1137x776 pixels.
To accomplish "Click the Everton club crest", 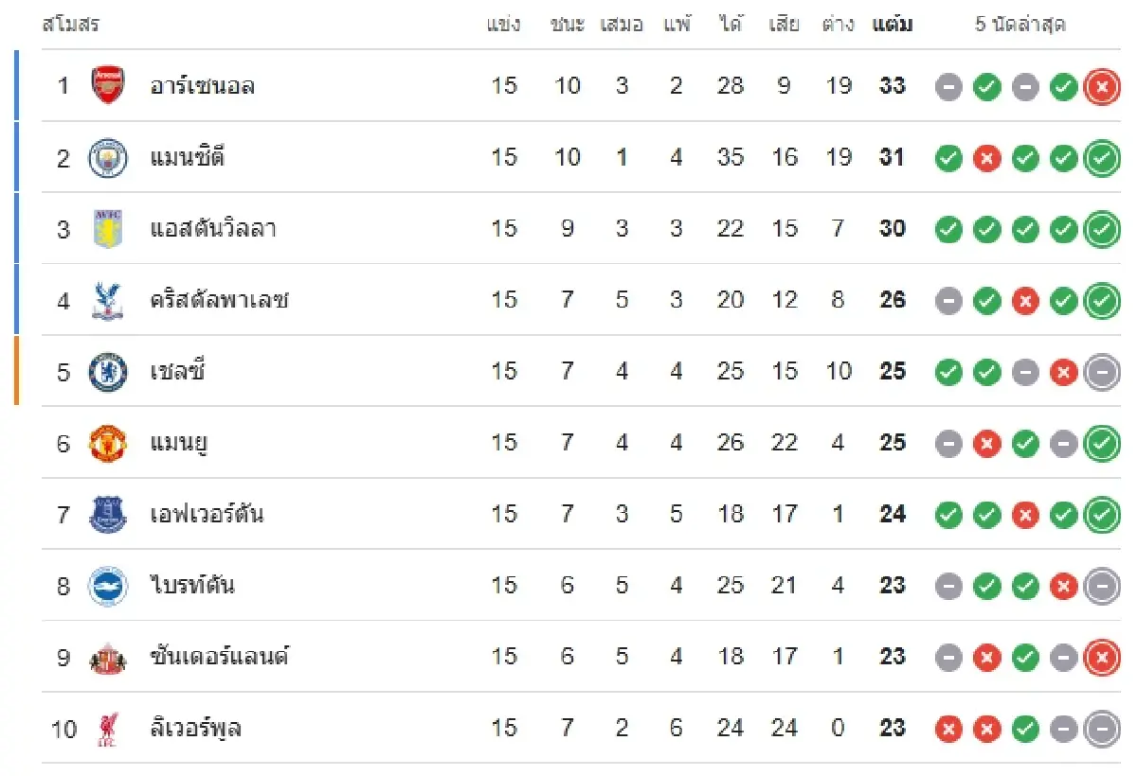I will click(107, 515).
